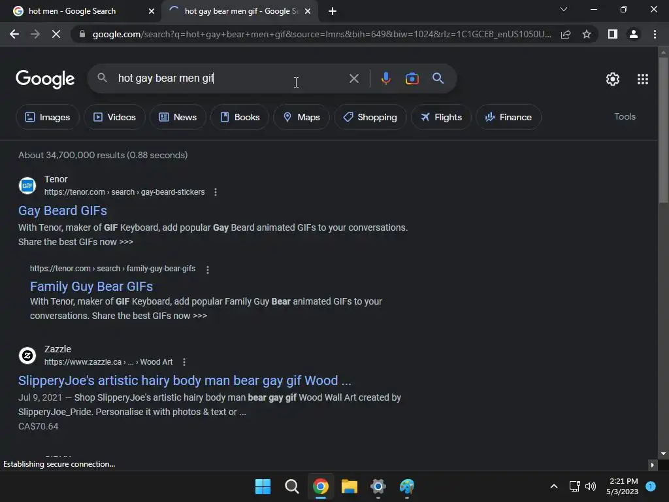
Task: Filter results by Images
Action: click(47, 117)
